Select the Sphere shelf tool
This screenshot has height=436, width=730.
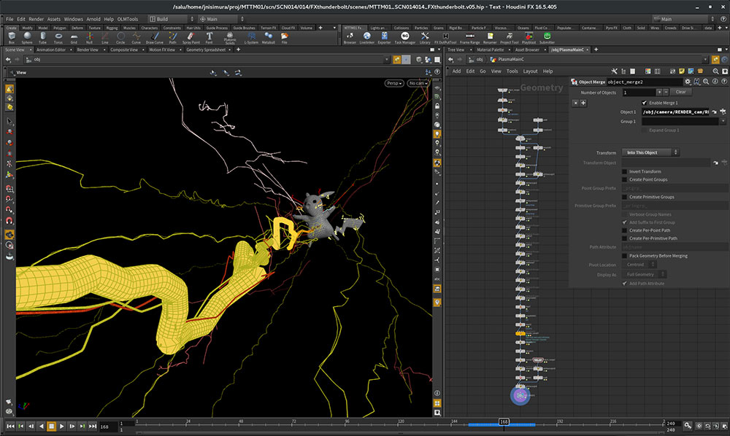pyautogui.click(x=27, y=38)
